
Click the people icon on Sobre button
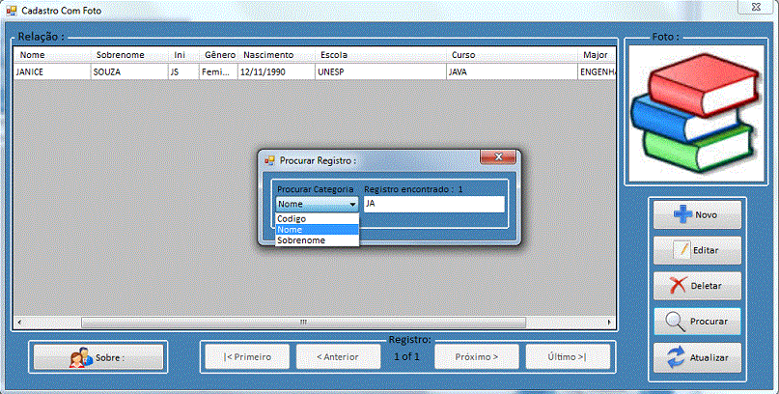coord(80,357)
